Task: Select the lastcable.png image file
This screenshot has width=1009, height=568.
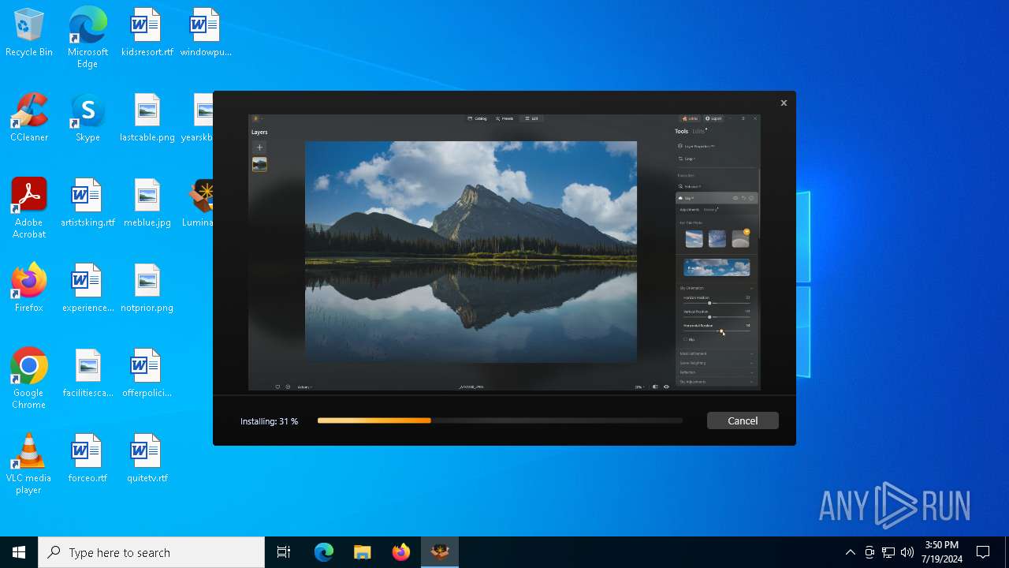Action: (147, 118)
